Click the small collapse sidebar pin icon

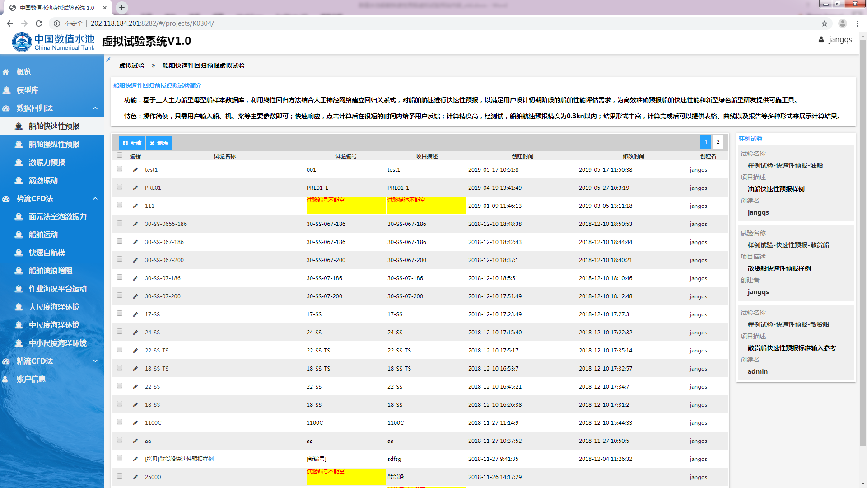[x=108, y=60]
